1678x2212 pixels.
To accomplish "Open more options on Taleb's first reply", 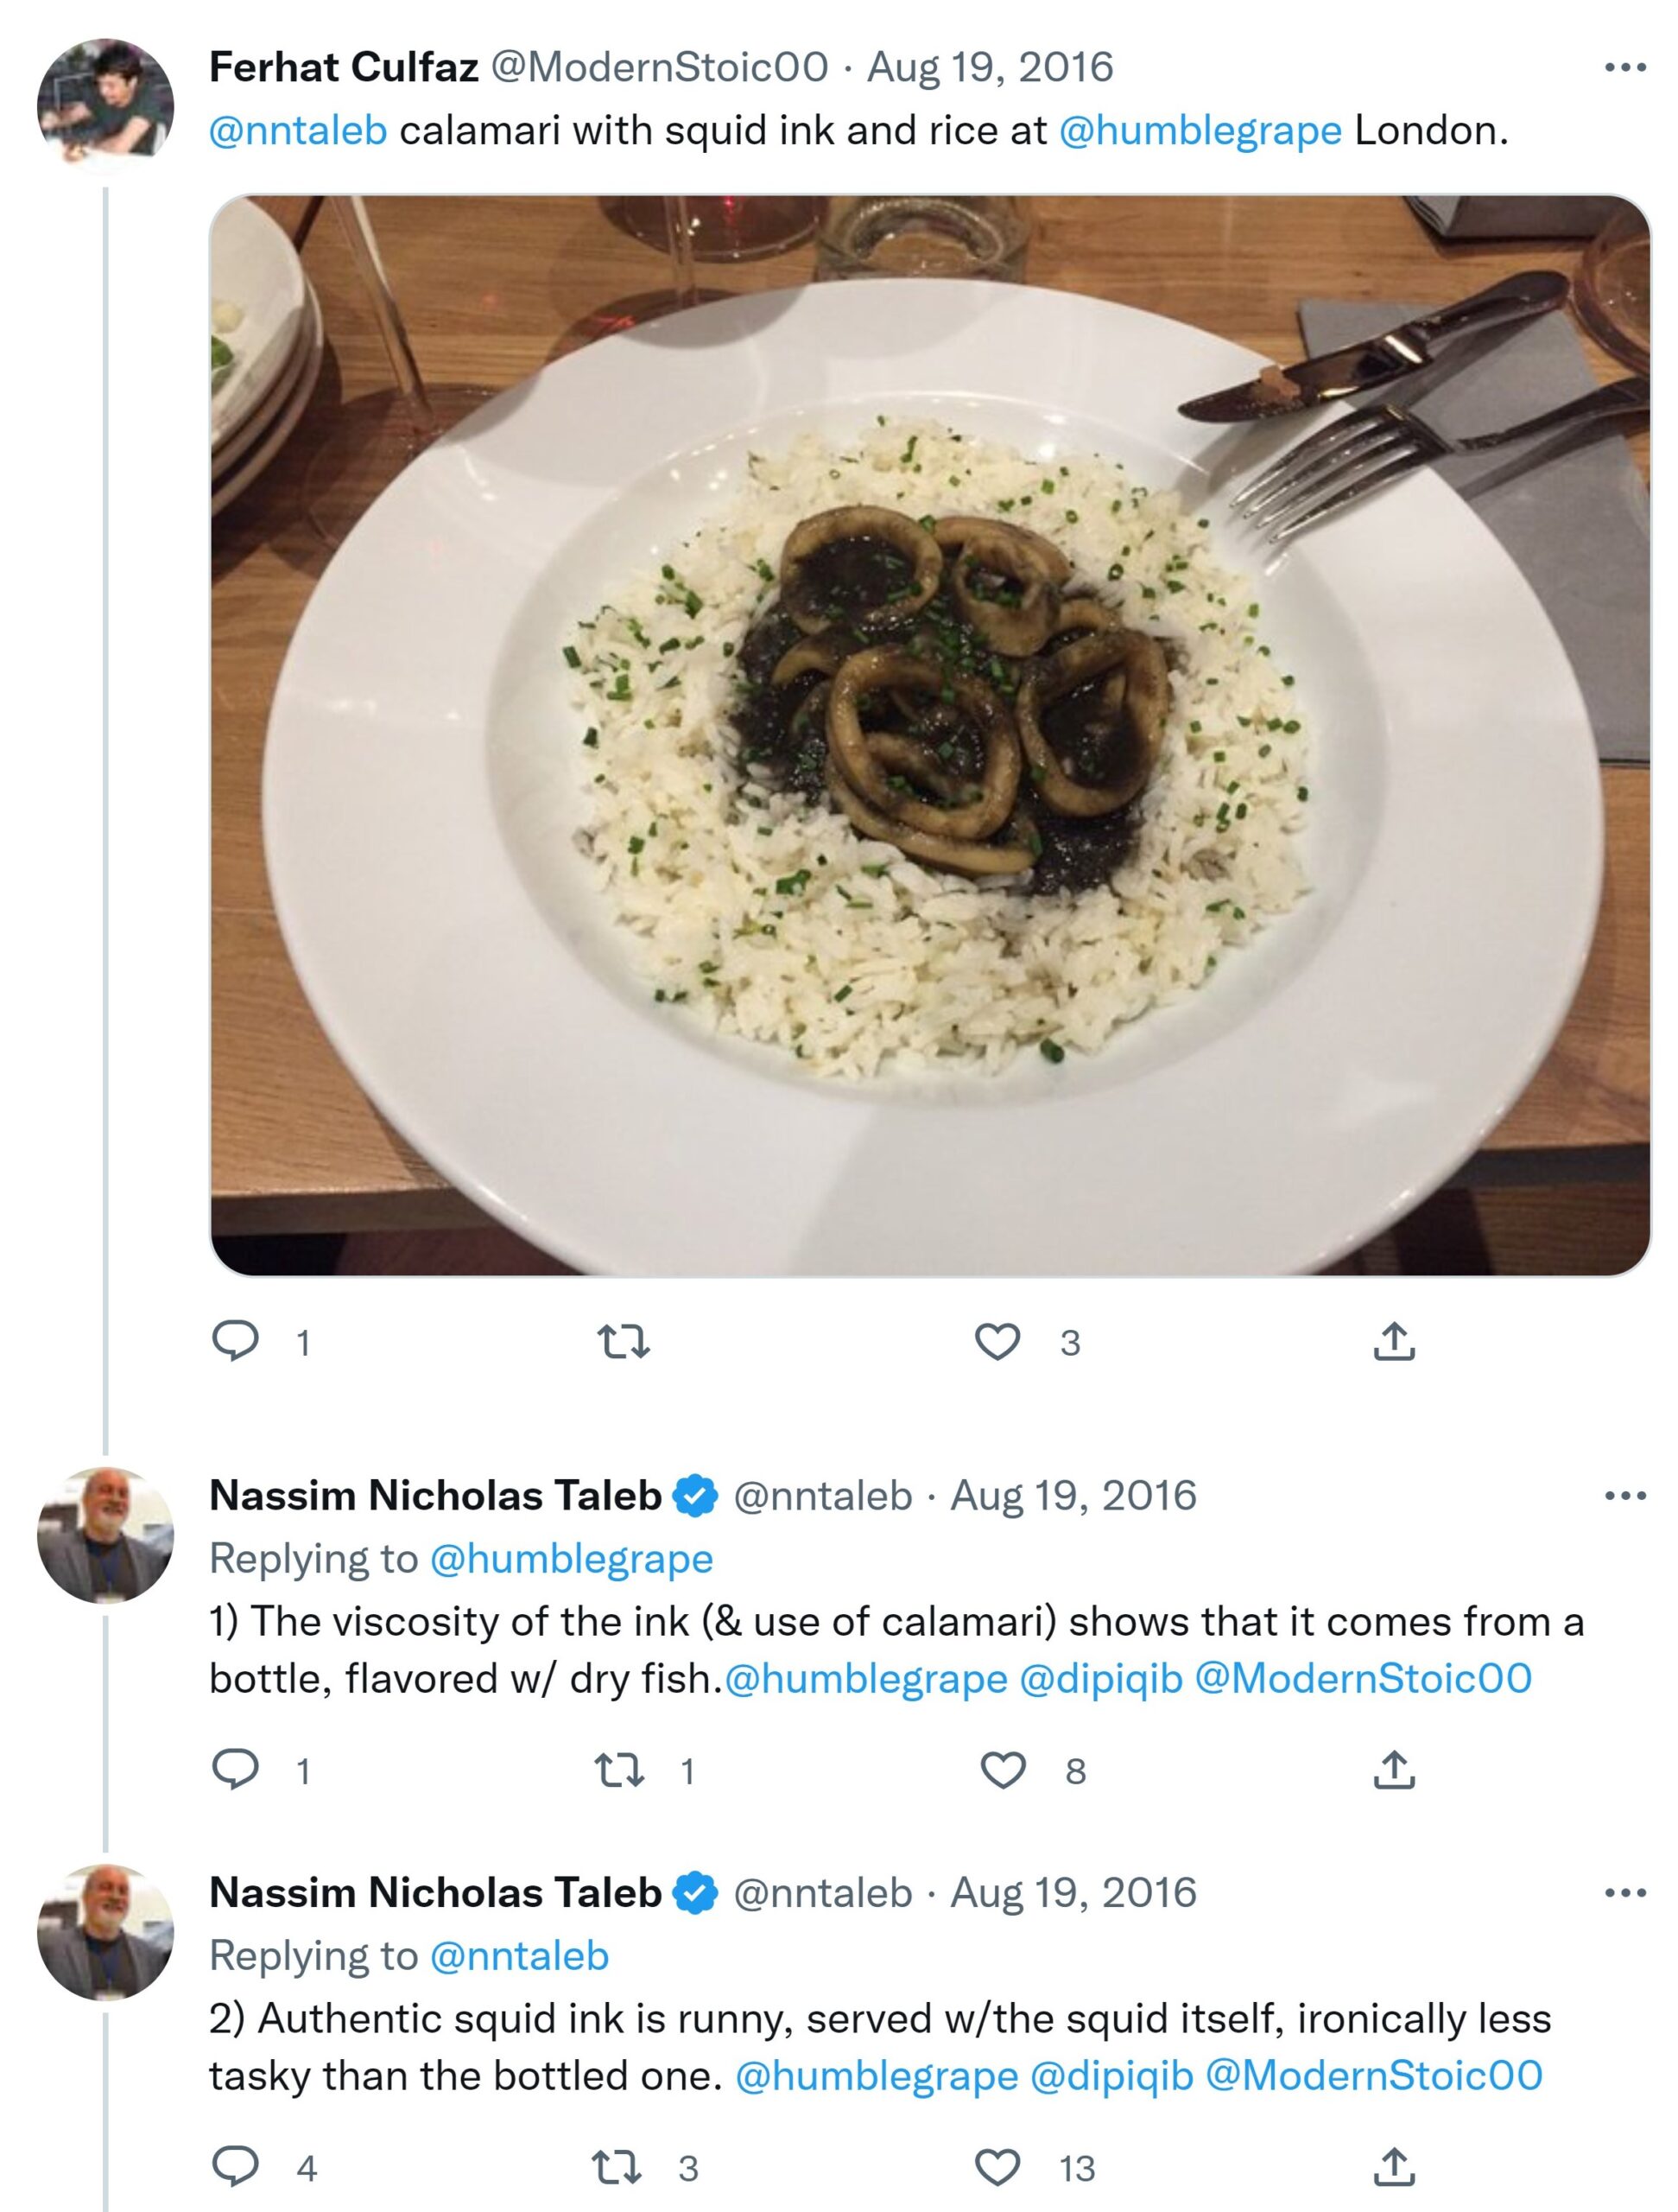I will point(1625,1496).
